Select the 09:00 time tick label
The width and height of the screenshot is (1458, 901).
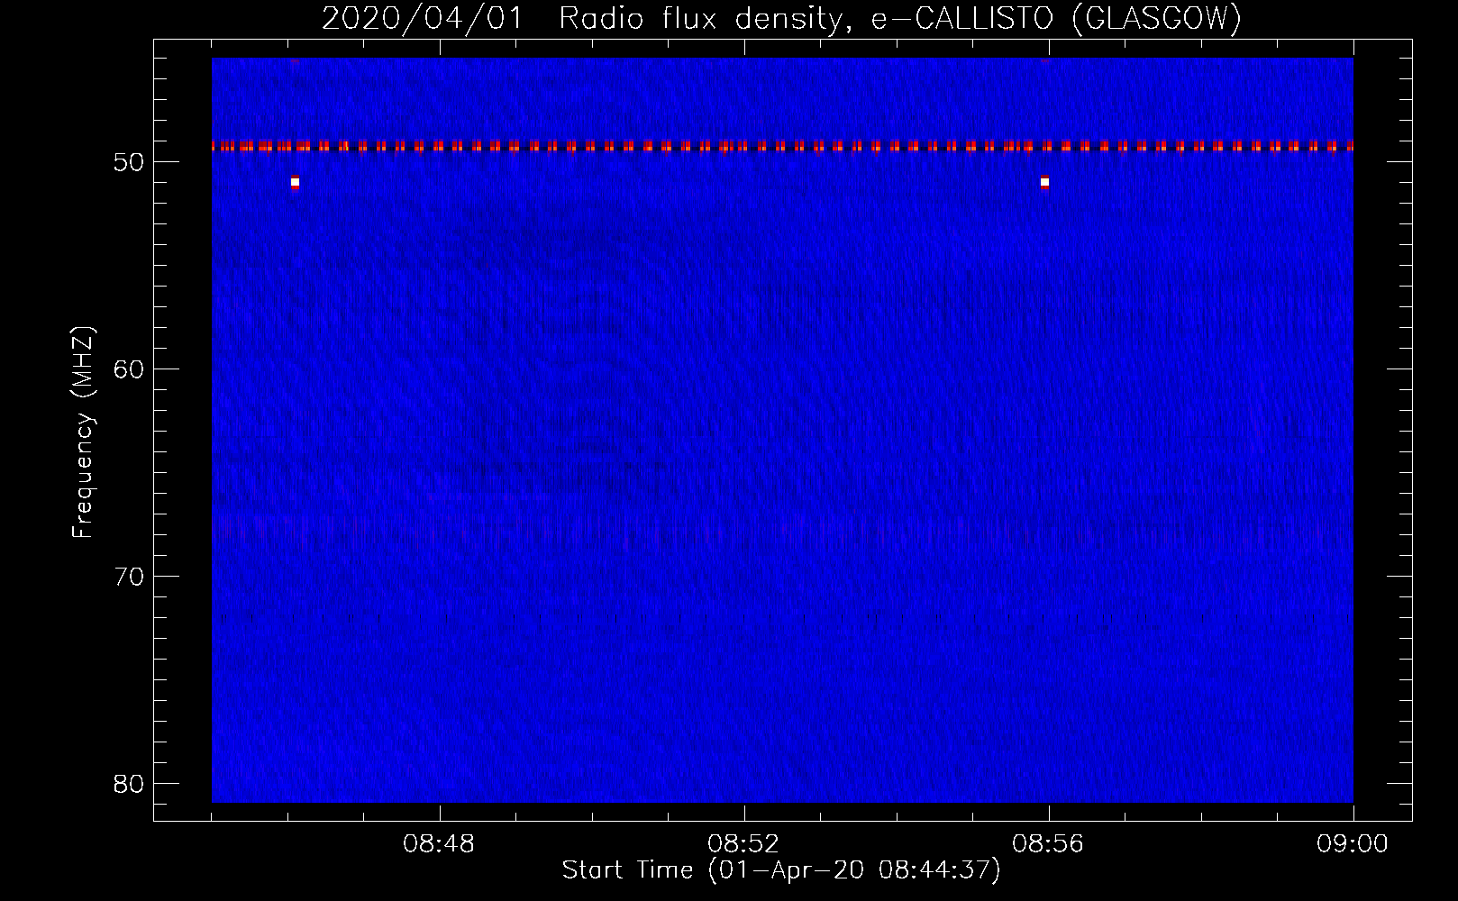point(1353,844)
